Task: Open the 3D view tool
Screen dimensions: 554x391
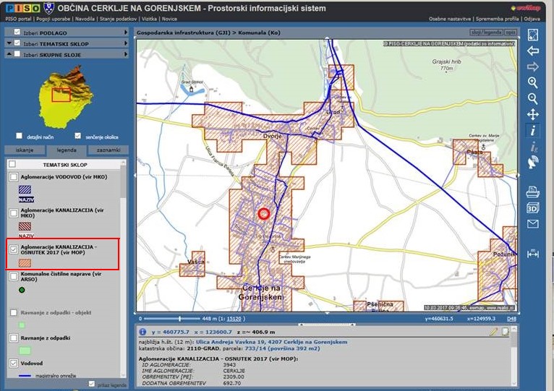Action: [x=533, y=207]
